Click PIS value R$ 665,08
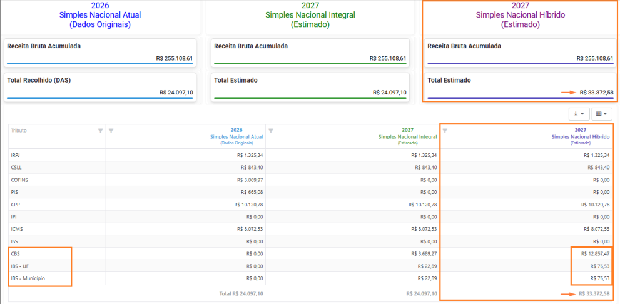Image resolution: width=620 pixels, height=304 pixels. [252, 192]
